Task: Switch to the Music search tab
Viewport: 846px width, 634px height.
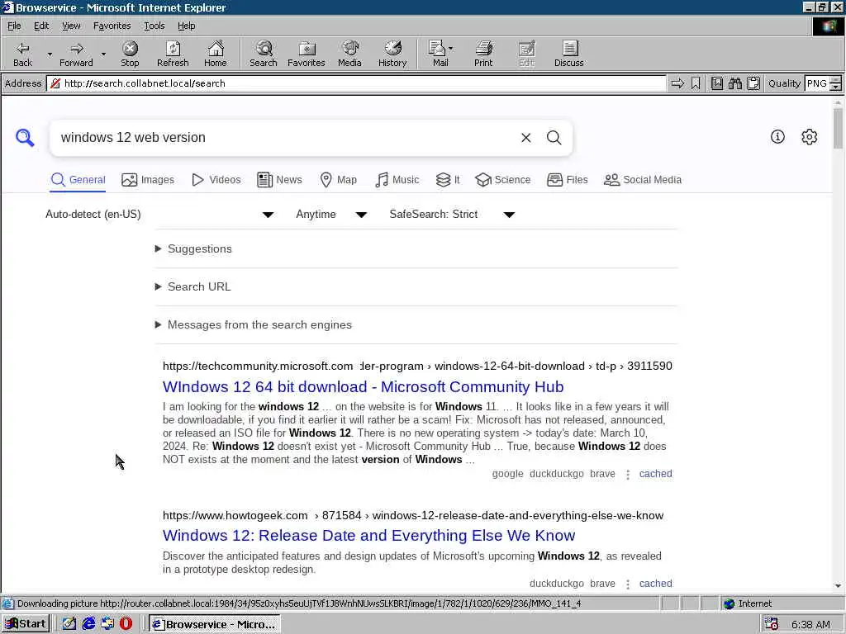Action: tap(397, 179)
